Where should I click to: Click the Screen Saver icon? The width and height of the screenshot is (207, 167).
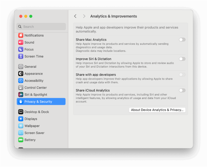pyautogui.click(x=21, y=133)
